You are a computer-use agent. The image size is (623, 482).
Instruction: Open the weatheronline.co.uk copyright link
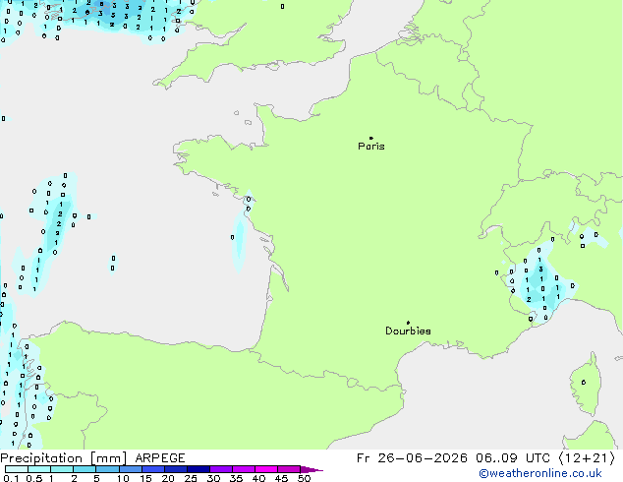pos(540,473)
